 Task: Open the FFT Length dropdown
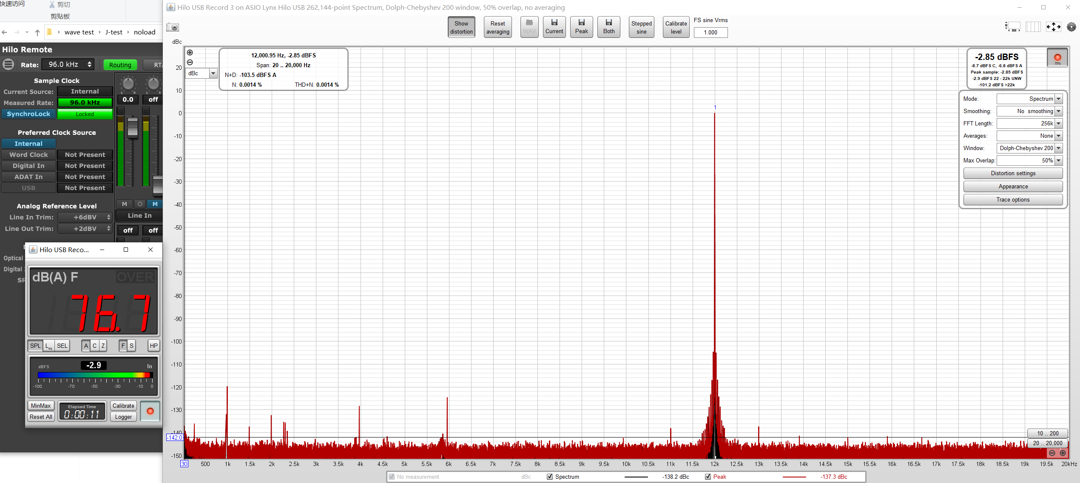pos(1029,124)
